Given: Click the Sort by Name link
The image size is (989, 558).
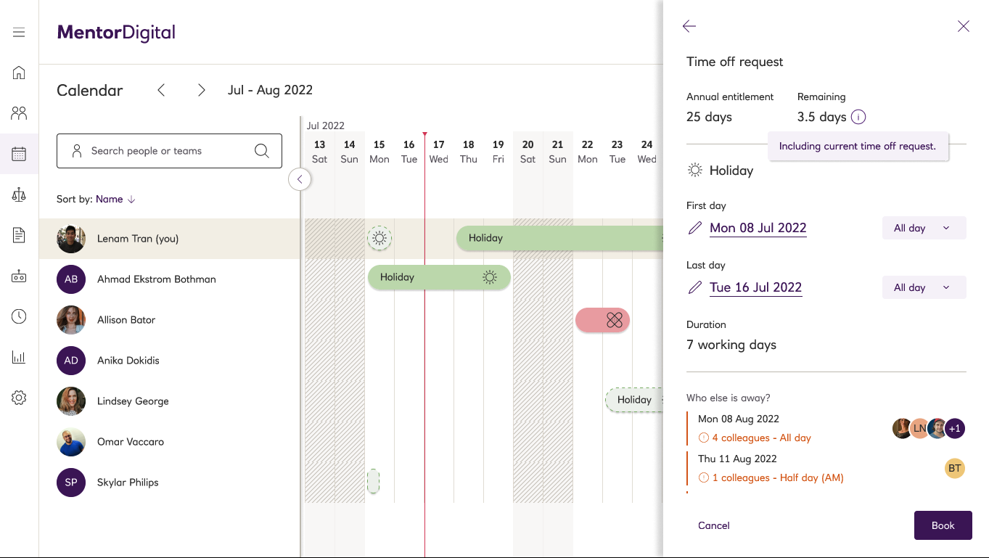Looking at the screenshot, I should 109,200.
